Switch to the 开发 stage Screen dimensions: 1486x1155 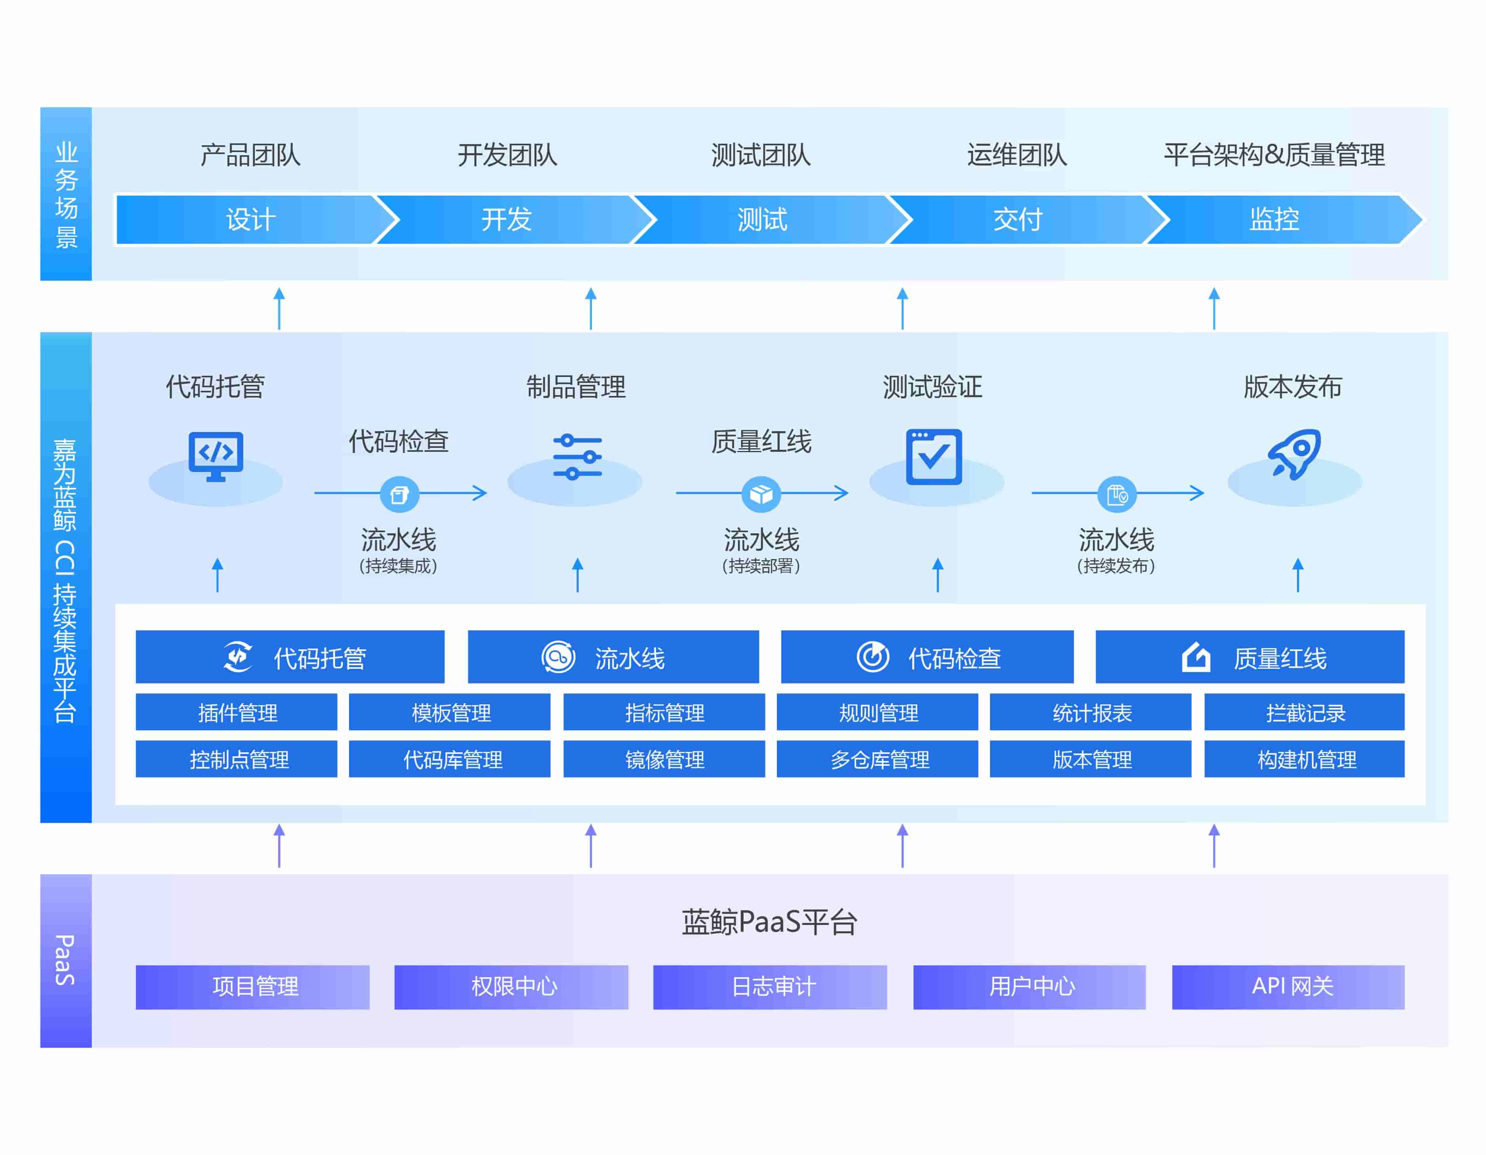click(x=507, y=219)
